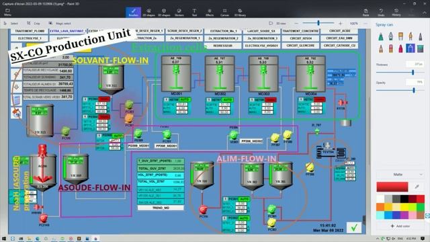Choose the Crop tool
This screenshot has width=430, height=242.
click(x=34, y=24)
